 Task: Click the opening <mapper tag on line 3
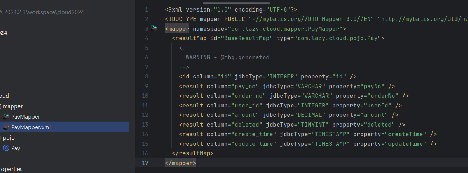(177, 29)
